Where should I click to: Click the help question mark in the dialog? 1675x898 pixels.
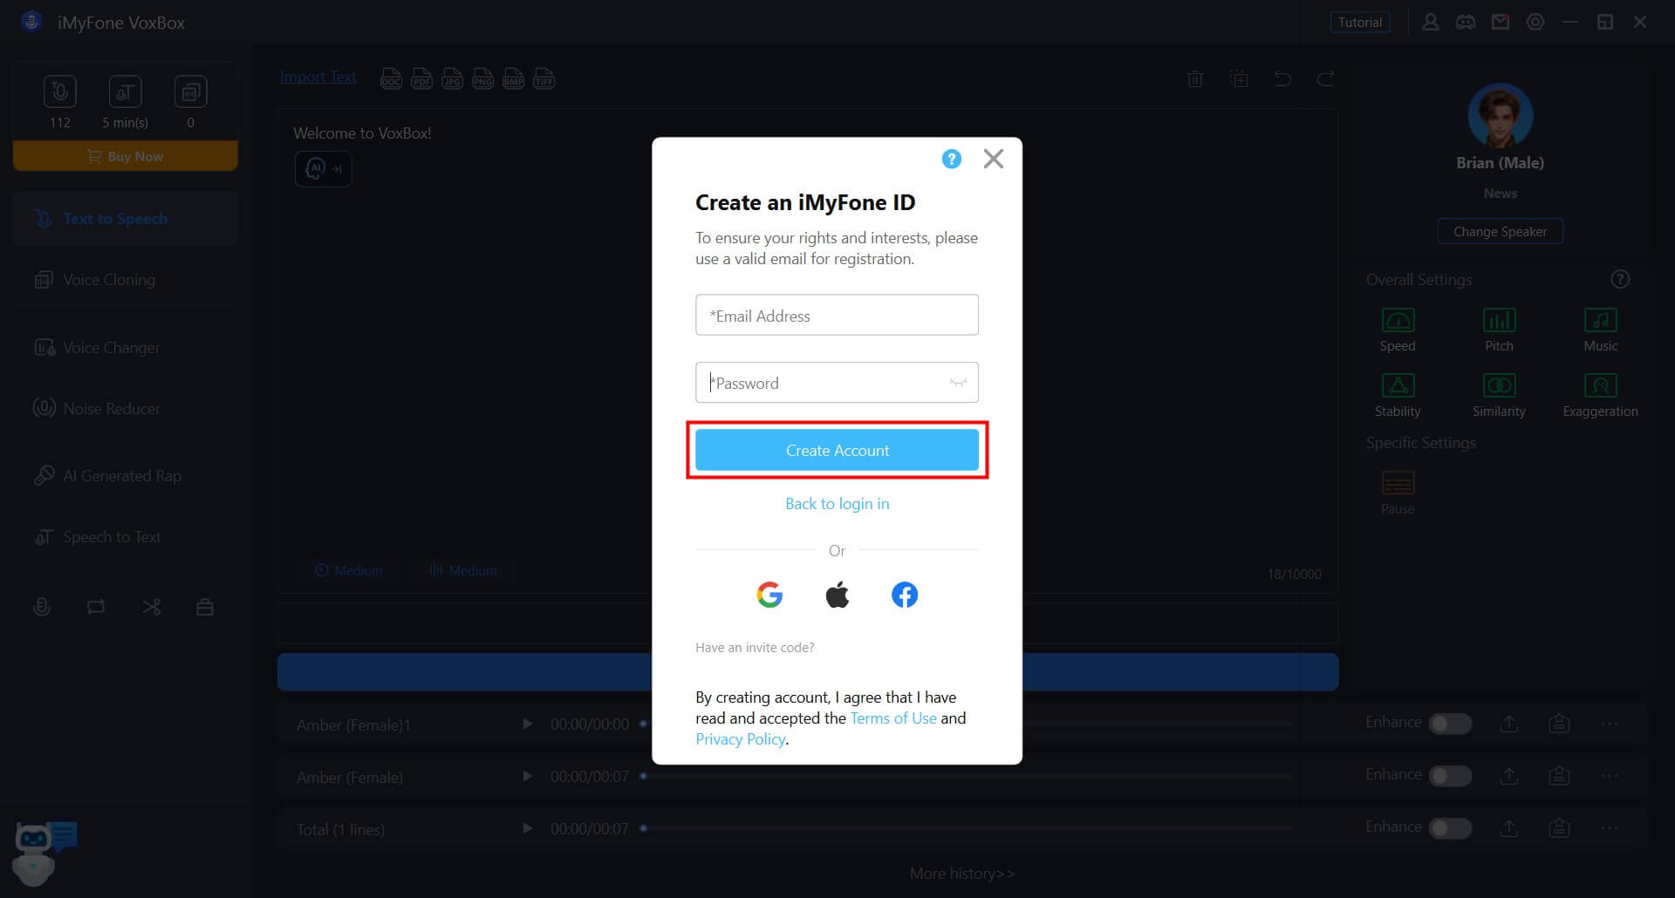coord(951,159)
